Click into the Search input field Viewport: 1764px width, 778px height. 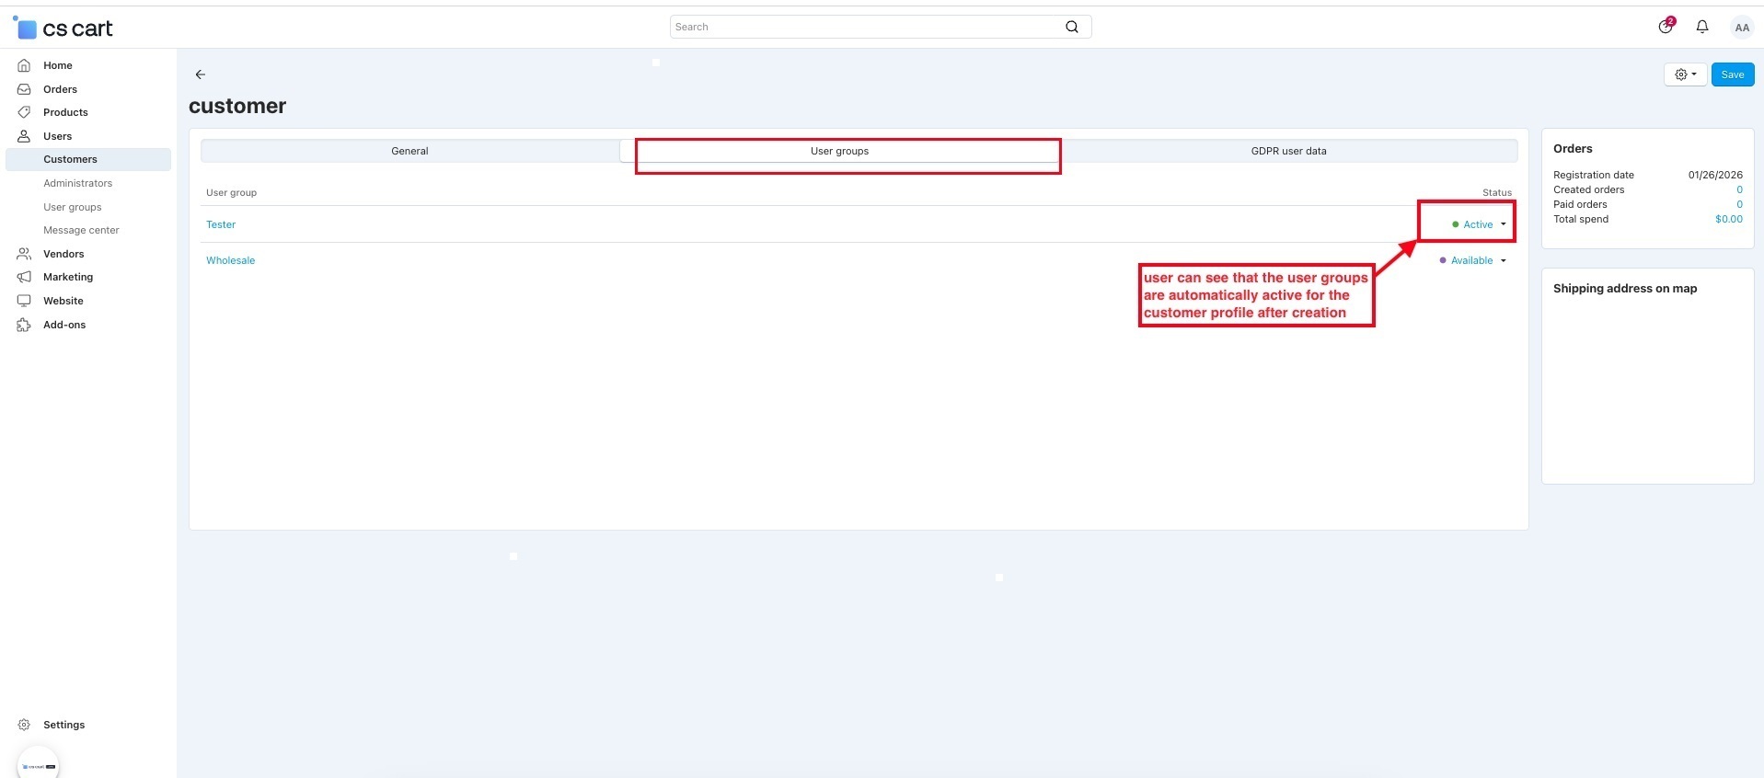(x=865, y=27)
